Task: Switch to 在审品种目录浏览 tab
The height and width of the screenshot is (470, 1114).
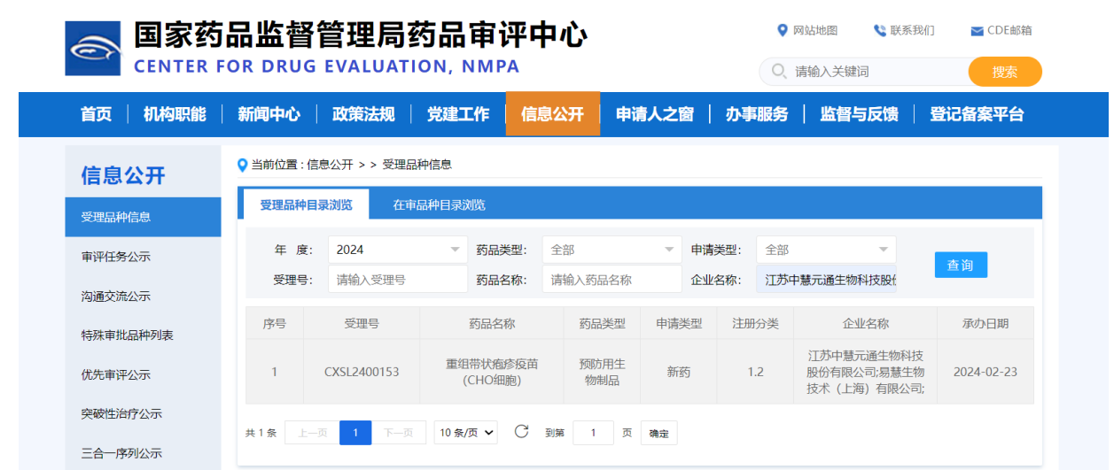Action: pyautogui.click(x=439, y=204)
